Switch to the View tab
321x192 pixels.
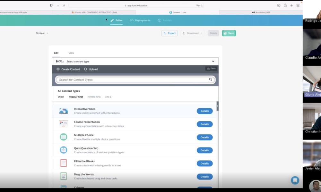(x=71, y=53)
